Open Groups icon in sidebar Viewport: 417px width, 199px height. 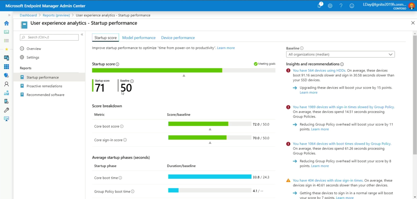point(7,93)
